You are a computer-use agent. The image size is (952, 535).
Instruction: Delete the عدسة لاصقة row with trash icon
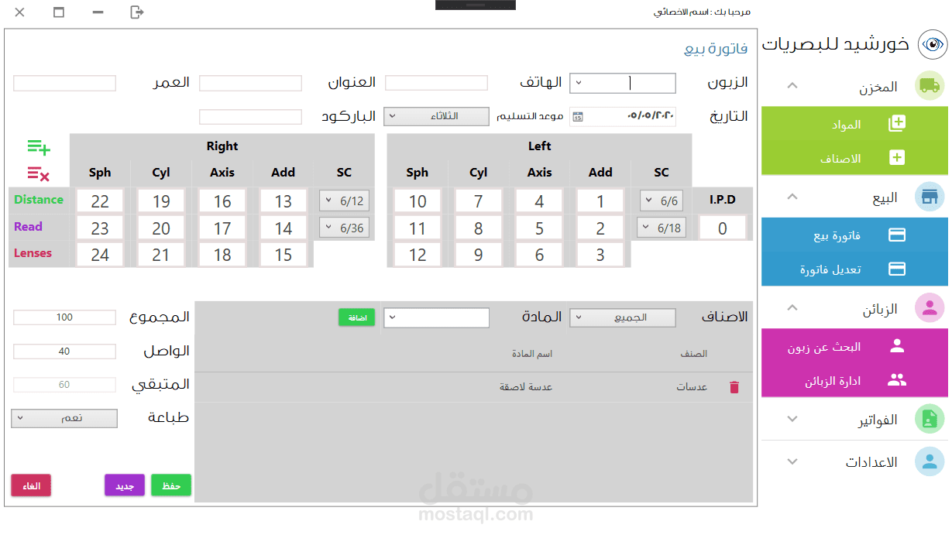click(x=734, y=387)
